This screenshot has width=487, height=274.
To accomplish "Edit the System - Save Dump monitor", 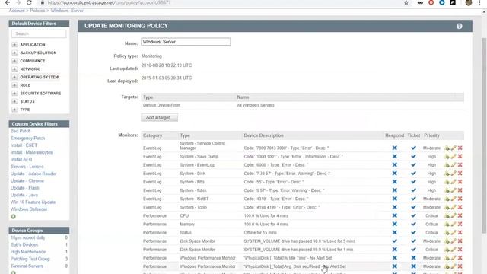I will point(454,157).
